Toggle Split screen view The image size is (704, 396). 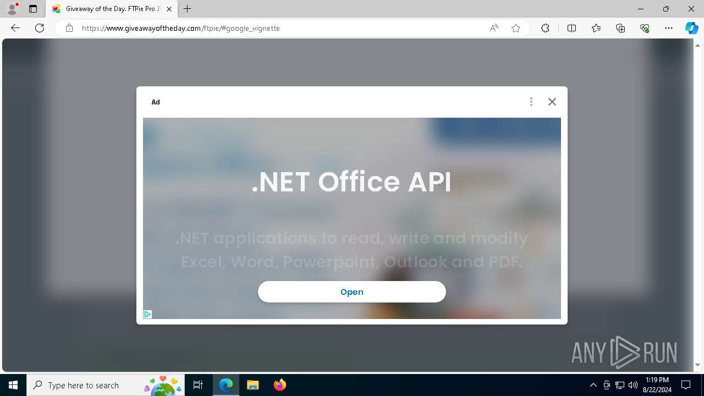tap(571, 28)
